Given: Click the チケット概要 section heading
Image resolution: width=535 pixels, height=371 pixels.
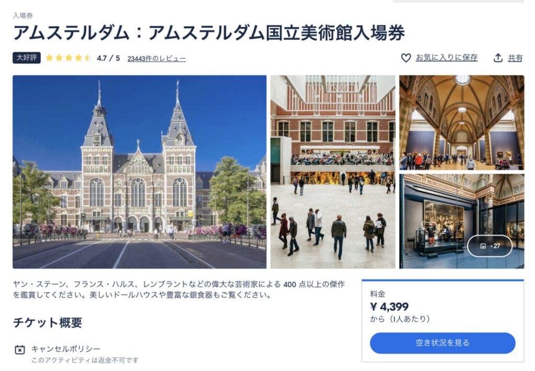Looking at the screenshot, I should (48, 322).
